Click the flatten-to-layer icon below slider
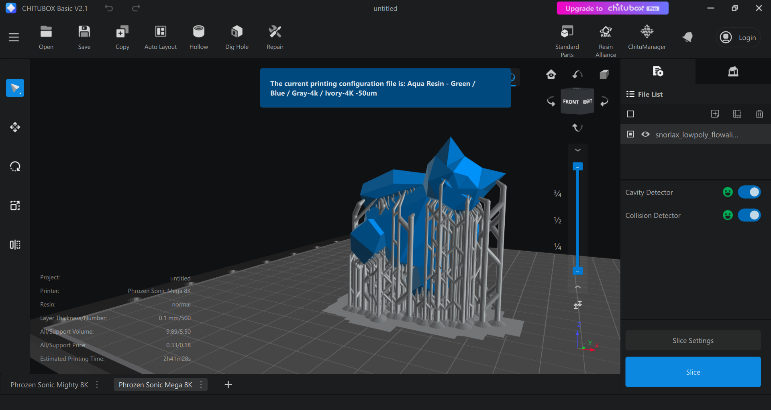The image size is (771, 410). tap(577, 305)
